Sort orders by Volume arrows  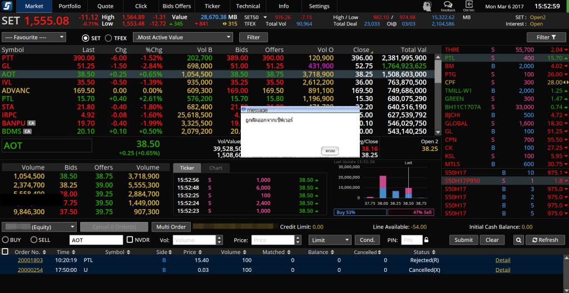[x=244, y=252]
